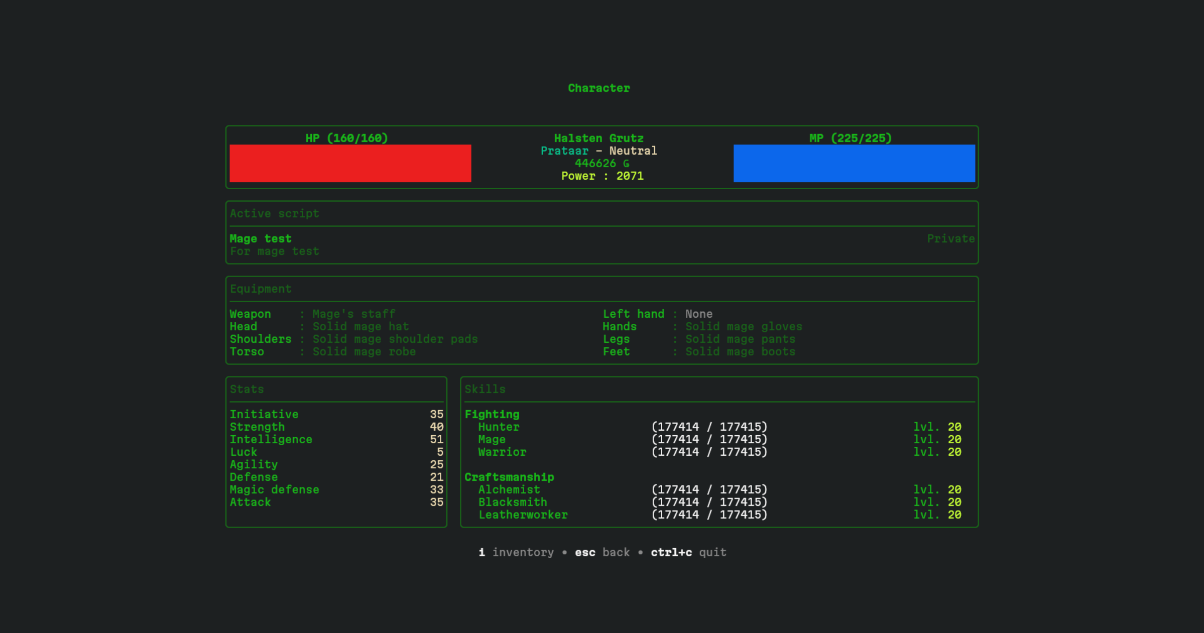
Task: Select the Legs slot 'Solid mage pants'
Action: click(740, 339)
